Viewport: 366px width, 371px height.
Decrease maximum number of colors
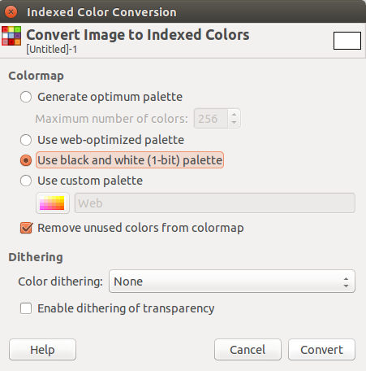pyautogui.click(x=234, y=123)
